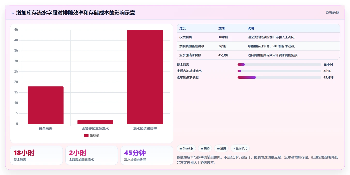350x175 pixels.
Task: Click the lightning icon beside the title
Action: point(12,13)
